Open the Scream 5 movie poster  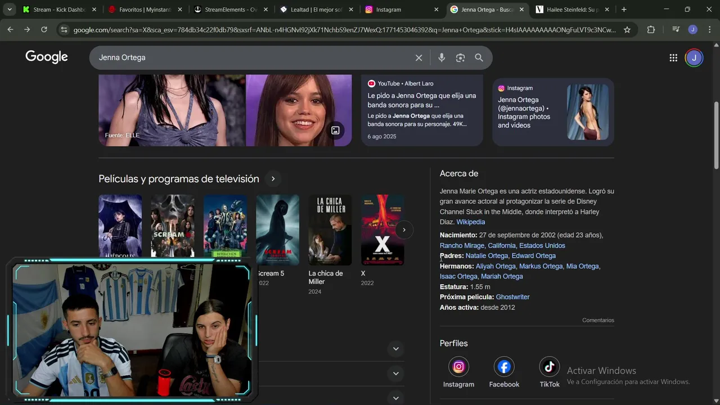tap(278, 229)
